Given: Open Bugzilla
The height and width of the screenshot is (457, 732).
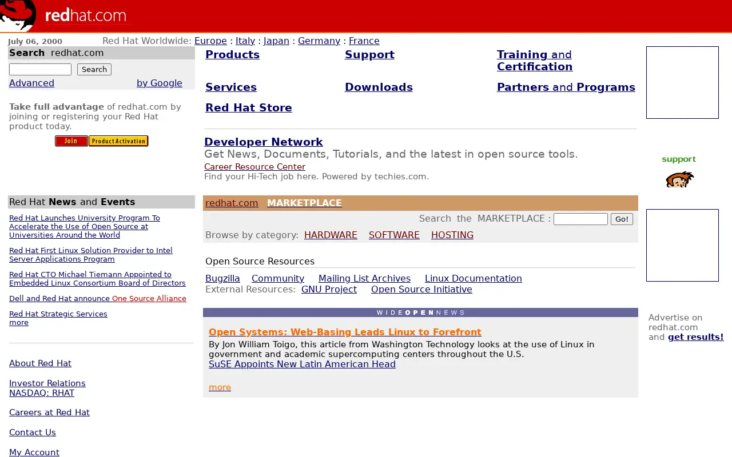Looking at the screenshot, I should [x=222, y=278].
